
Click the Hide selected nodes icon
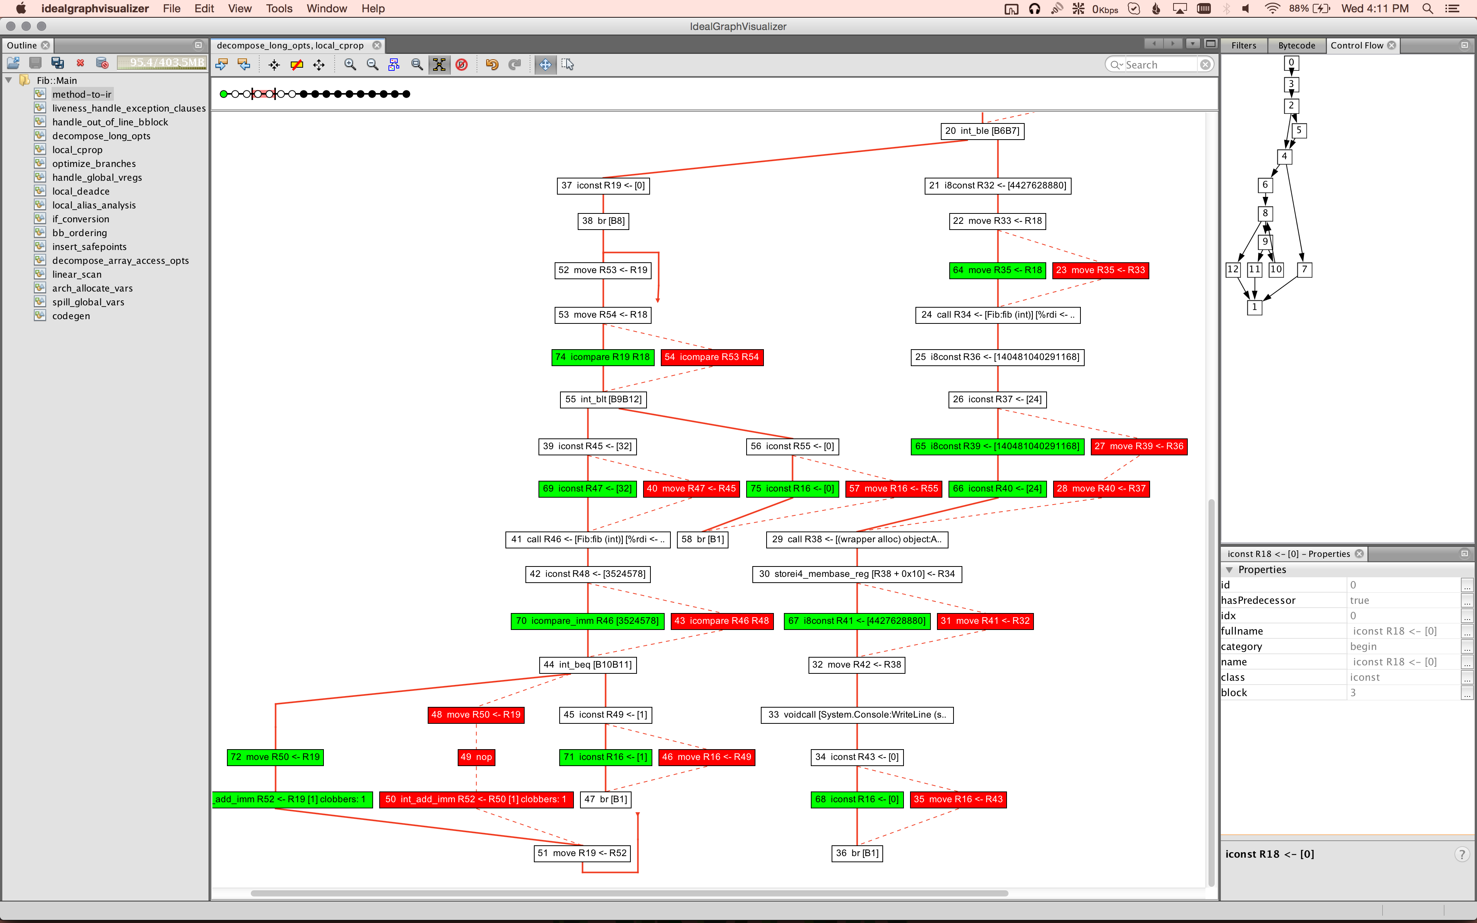(x=297, y=65)
